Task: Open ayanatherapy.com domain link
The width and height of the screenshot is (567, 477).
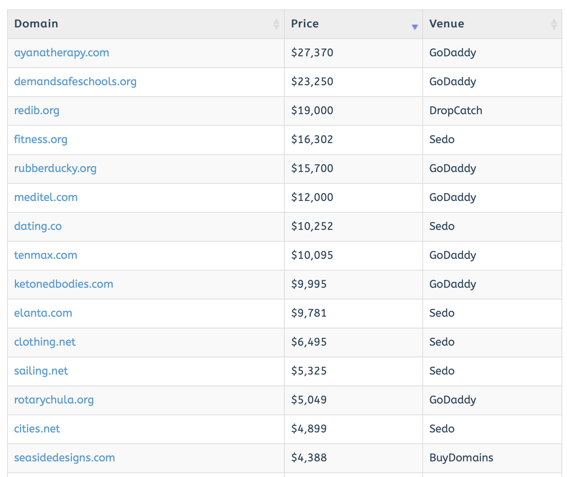Action: [61, 53]
